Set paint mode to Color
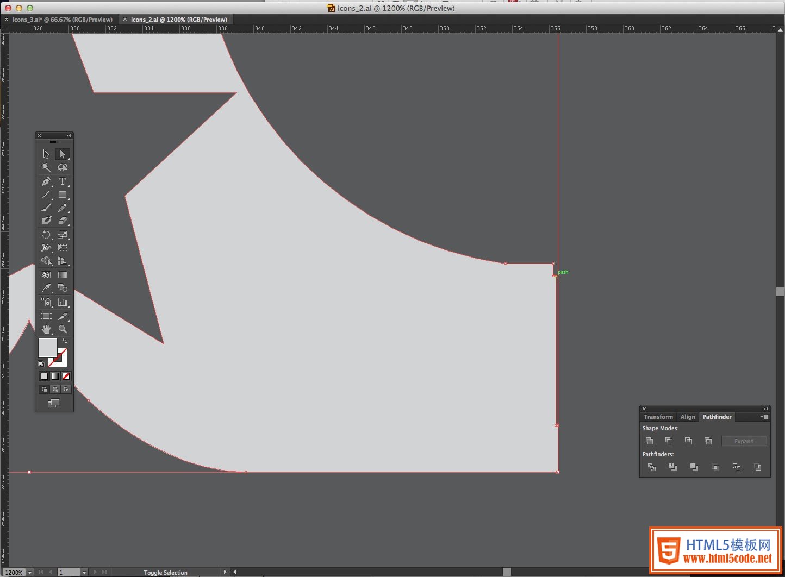 (45, 376)
